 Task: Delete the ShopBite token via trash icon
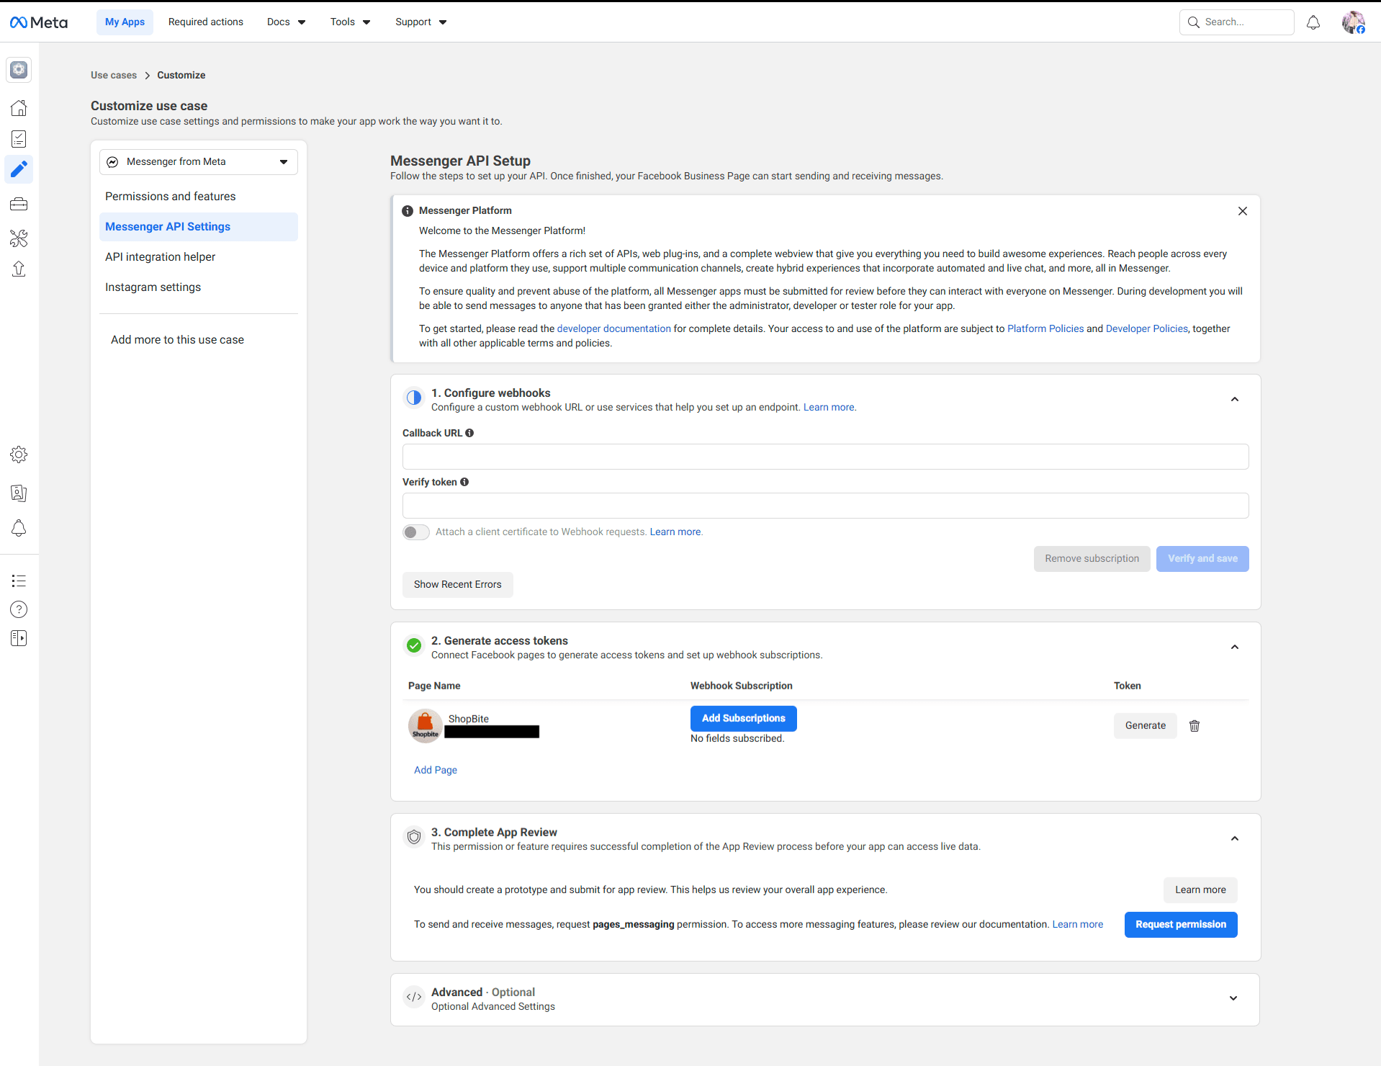pyautogui.click(x=1194, y=725)
